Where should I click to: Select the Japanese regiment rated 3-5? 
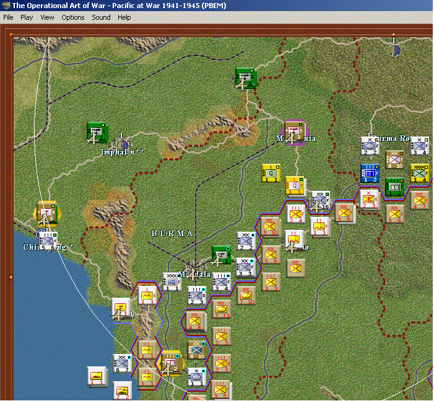pyautogui.click(x=220, y=390)
